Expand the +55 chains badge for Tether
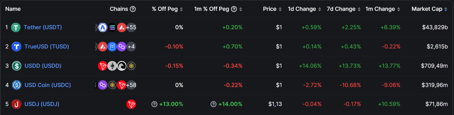Screen dimensions: 454x115 tap(131, 27)
